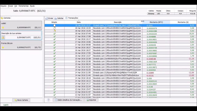The width and height of the screenshot is (197, 111).
Task: Click 'Enviado para 1CLPjtzephqMZV...' description
Action: (115, 73)
